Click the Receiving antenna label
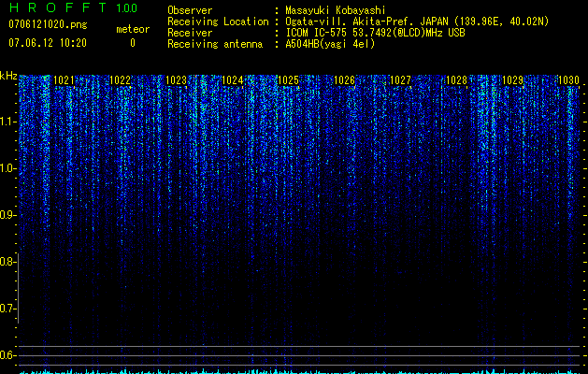This screenshot has height=374, width=588. pyautogui.click(x=215, y=44)
